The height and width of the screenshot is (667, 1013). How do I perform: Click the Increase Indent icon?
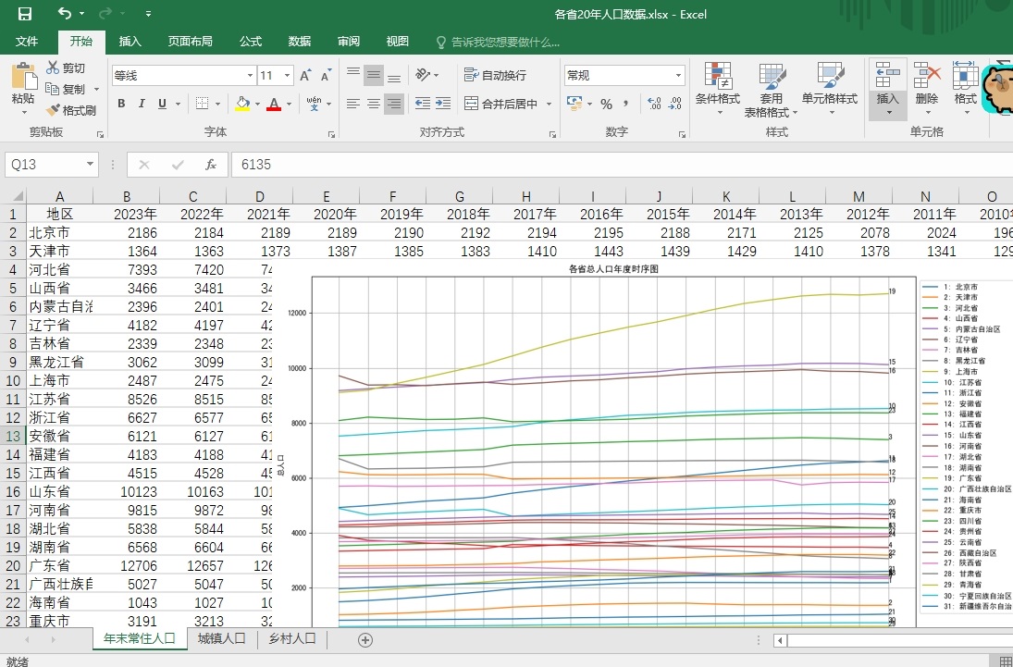[445, 104]
